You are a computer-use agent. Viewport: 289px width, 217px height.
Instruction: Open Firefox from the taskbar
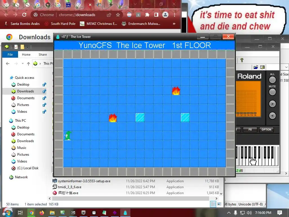(42, 213)
